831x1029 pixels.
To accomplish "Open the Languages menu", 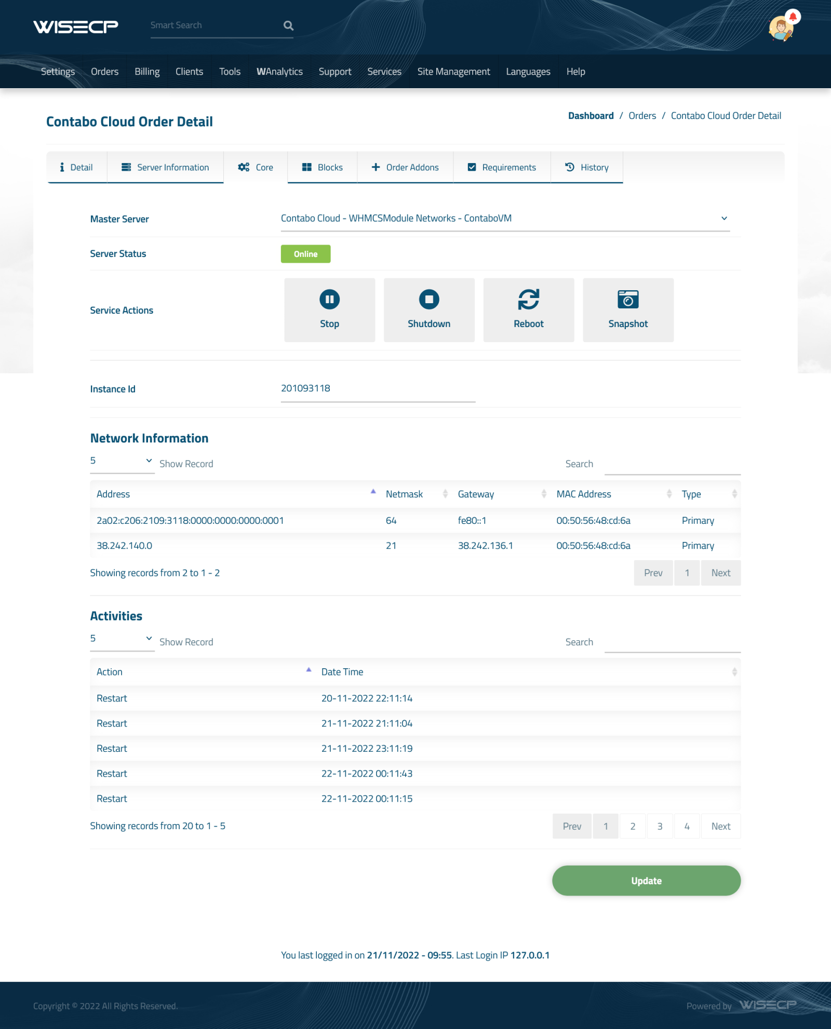I will [528, 72].
